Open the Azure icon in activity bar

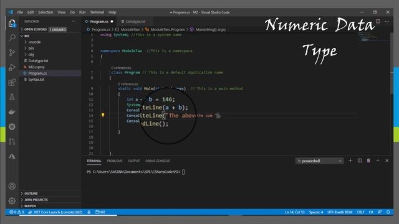pos(12,156)
